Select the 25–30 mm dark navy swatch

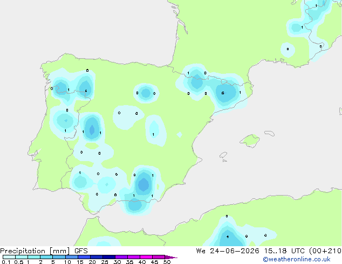click(x=109, y=257)
